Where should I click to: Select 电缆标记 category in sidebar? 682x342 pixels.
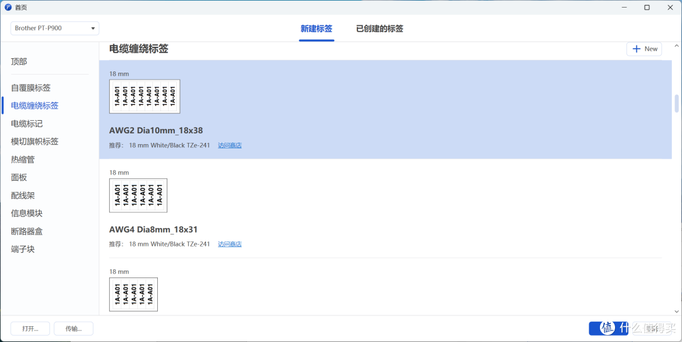(x=27, y=124)
